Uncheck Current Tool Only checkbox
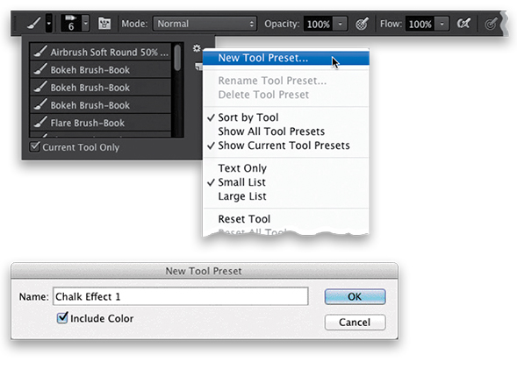Image resolution: width=517 pixels, height=369 pixels. tap(34, 146)
